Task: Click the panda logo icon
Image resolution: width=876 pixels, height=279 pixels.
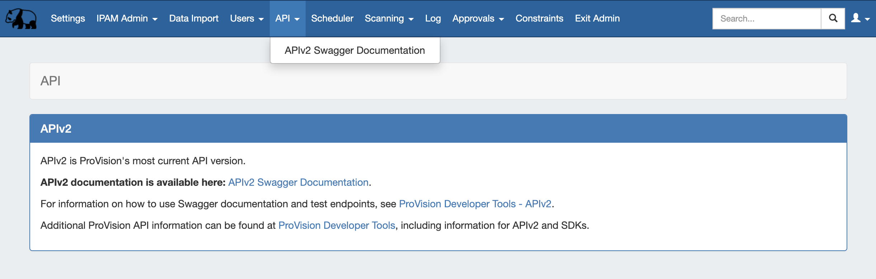Action: tap(21, 19)
